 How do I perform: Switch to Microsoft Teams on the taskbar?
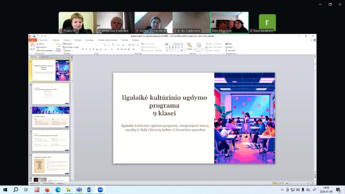[x=79, y=190]
